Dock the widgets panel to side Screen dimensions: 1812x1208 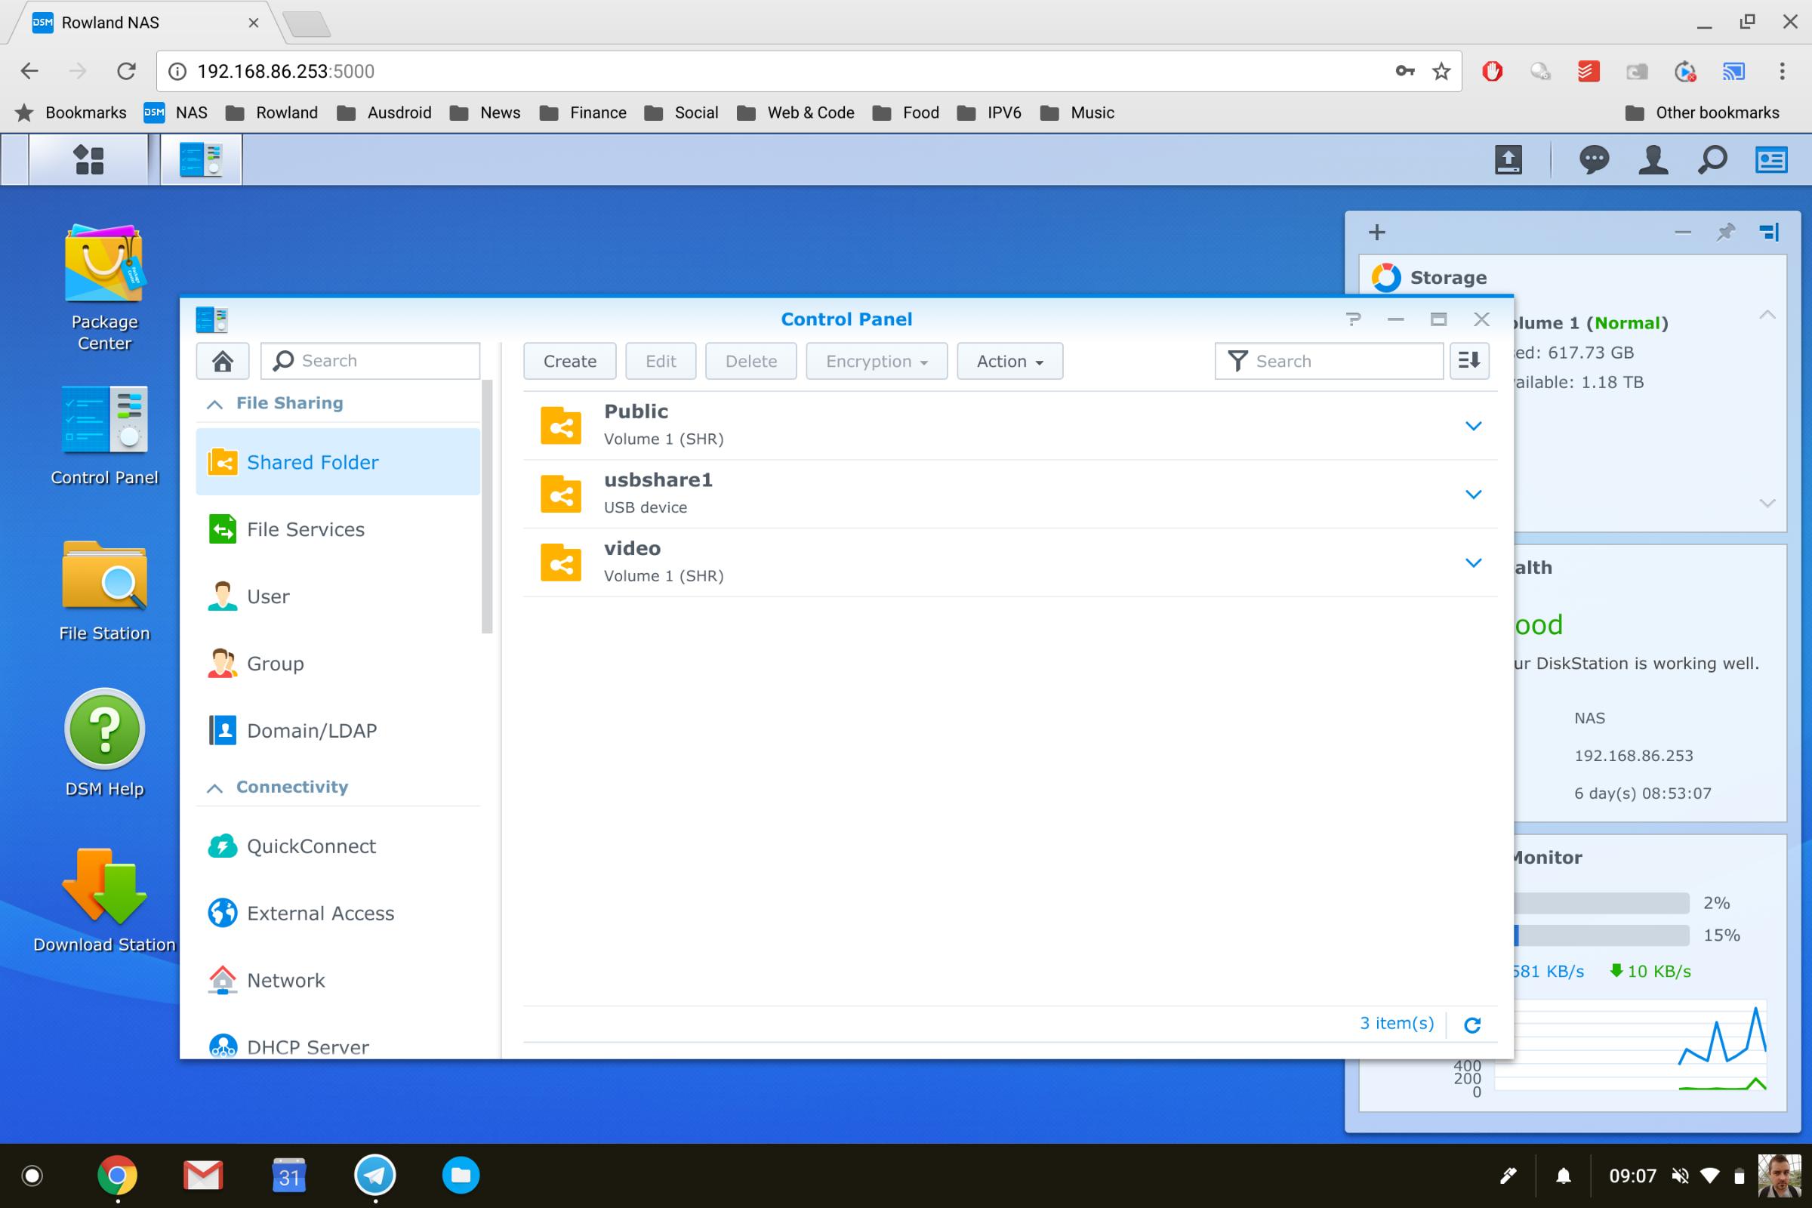click(1769, 232)
